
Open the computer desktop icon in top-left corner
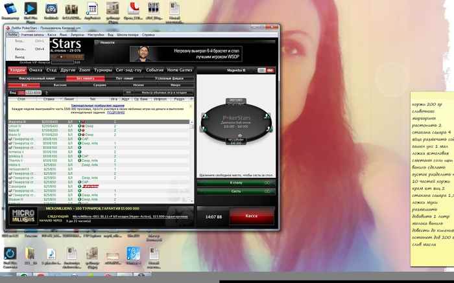coord(10,8)
